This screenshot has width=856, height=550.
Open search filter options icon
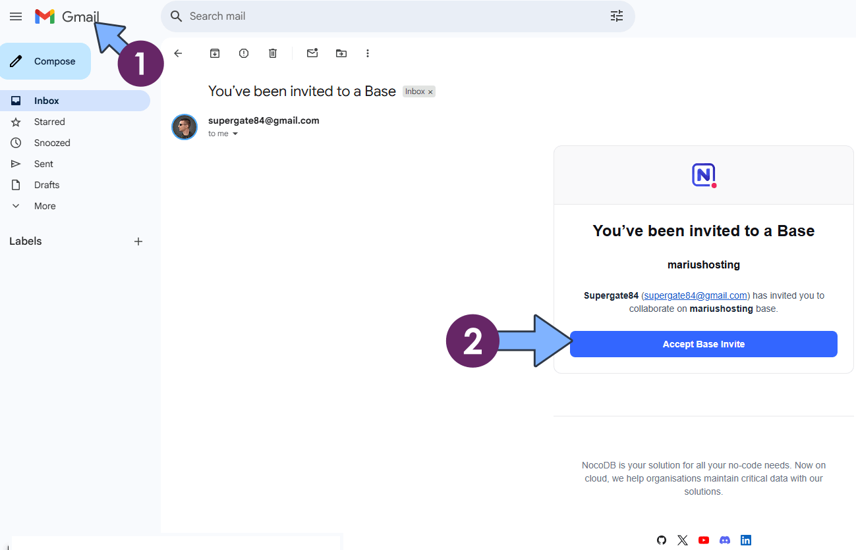tap(617, 16)
